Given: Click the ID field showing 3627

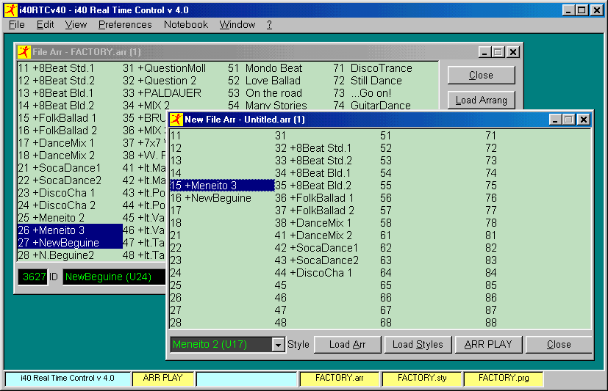Looking at the screenshot, I should click(34, 277).
